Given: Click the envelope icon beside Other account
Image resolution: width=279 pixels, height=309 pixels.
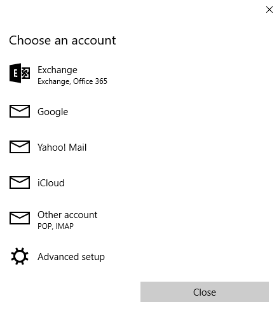Looking at the screenshot, I should pyautogui.click(x=20, y=218).
